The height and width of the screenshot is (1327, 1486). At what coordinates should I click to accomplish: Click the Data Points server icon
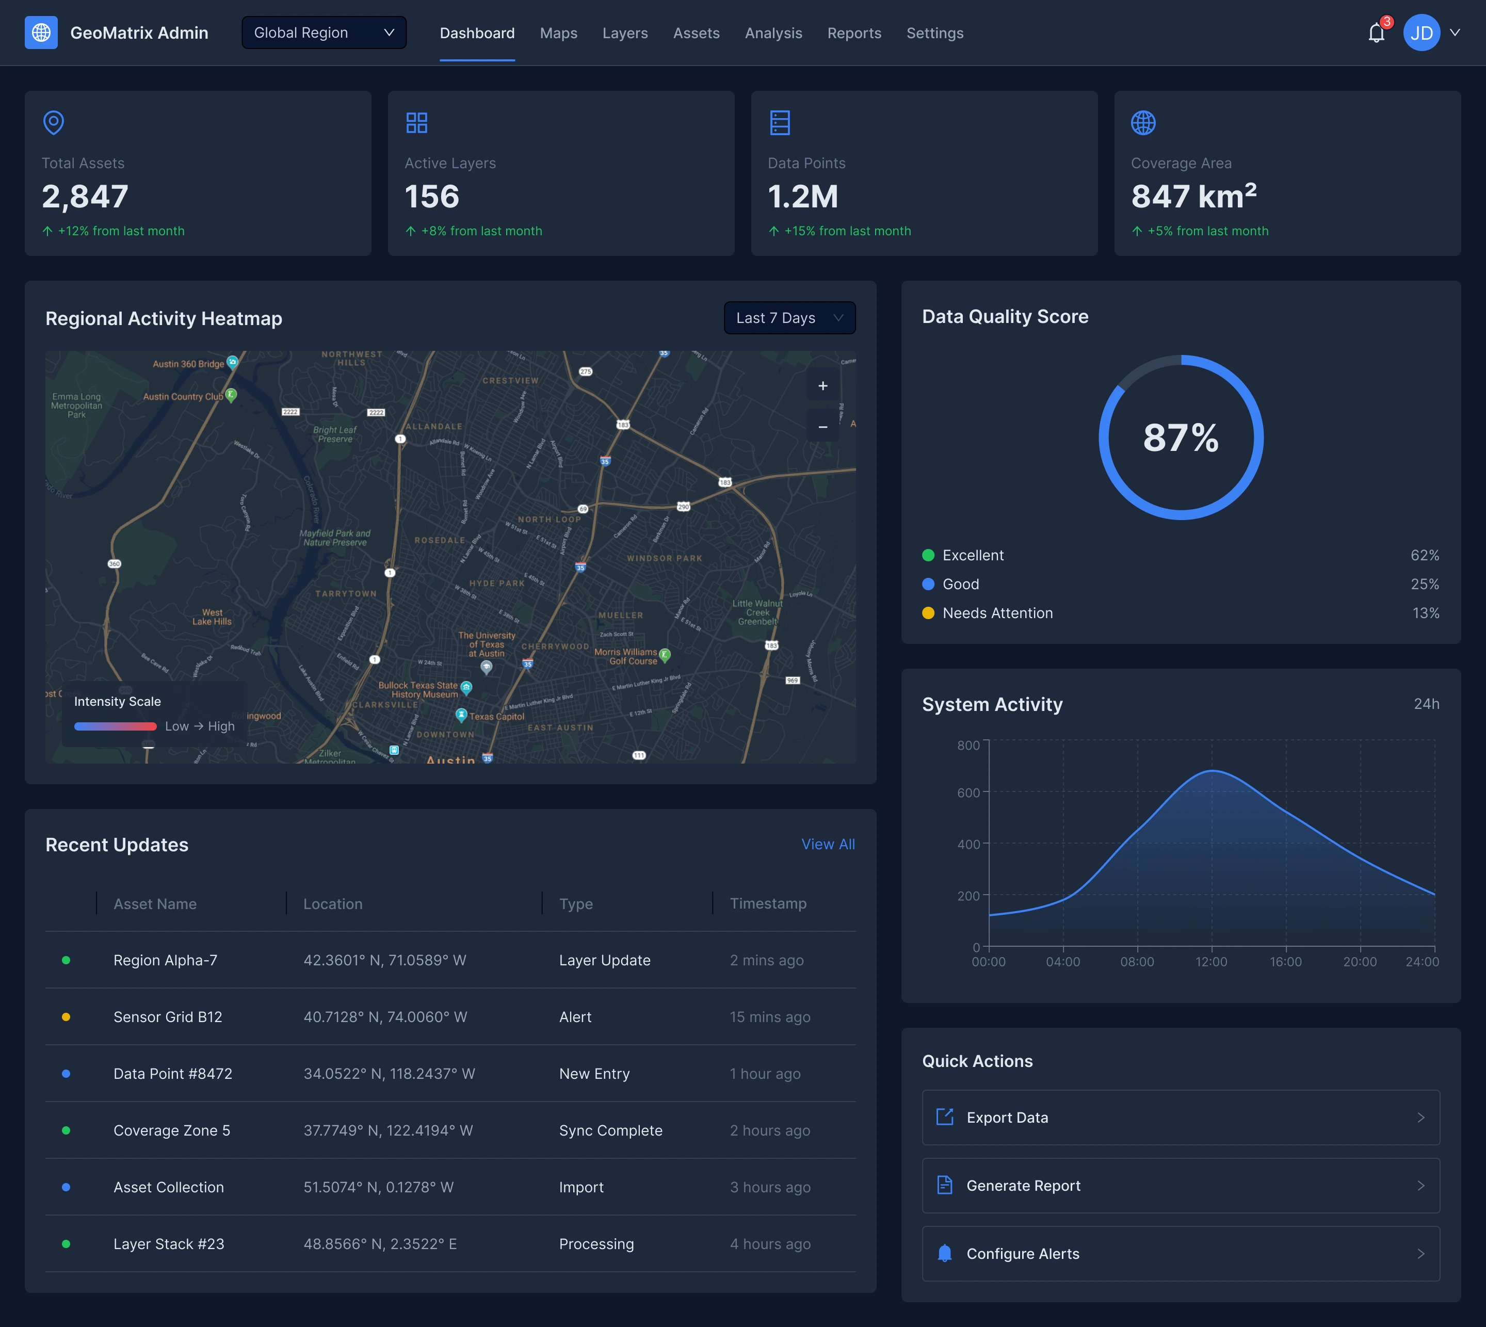(780, 122)
